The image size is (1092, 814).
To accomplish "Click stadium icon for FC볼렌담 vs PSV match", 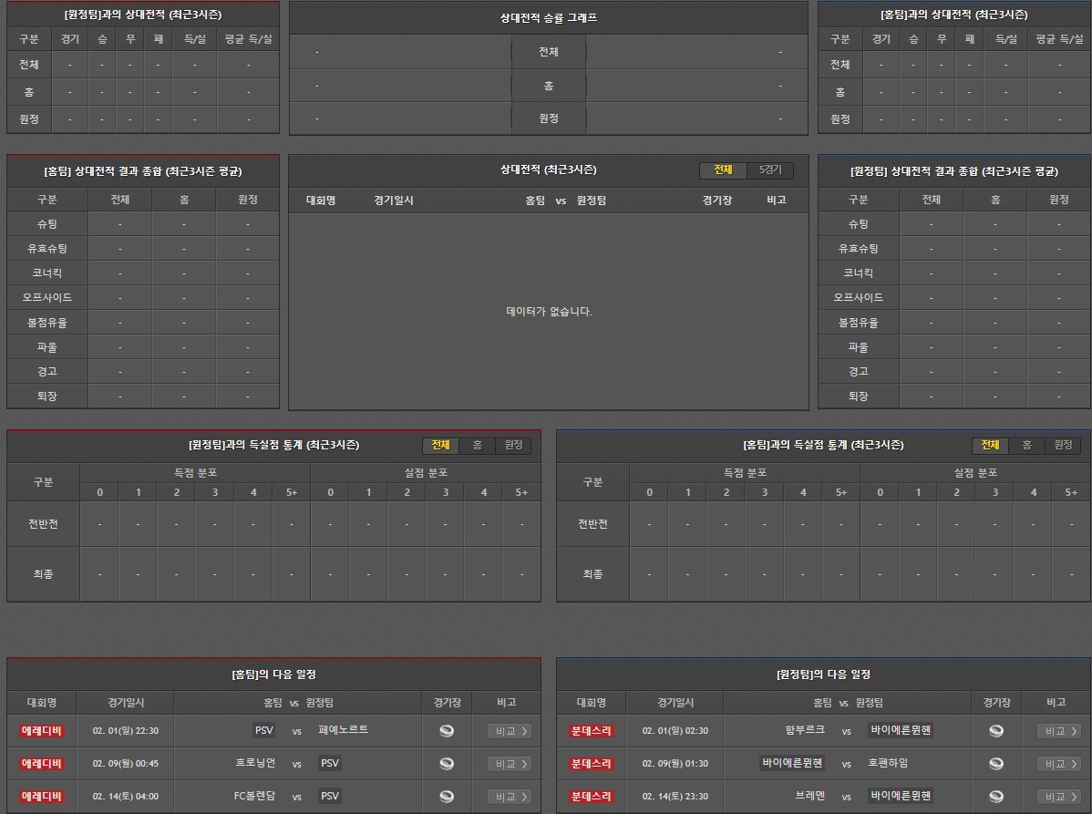I will click(447, 797).
